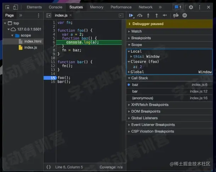
Task: Deactivate breakpoints toggle
Action: click(x=176, y=16)
